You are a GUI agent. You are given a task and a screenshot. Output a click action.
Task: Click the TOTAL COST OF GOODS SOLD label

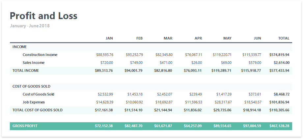(38, 110)
